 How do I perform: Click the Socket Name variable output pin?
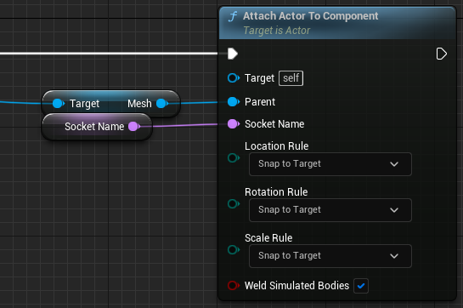coord(134,127)
